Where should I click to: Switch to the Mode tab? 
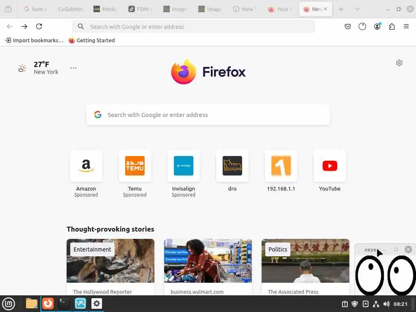click(105, 9)
